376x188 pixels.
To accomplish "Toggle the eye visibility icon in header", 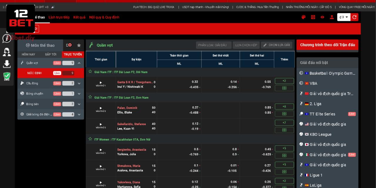I will [x=322, y=17].
